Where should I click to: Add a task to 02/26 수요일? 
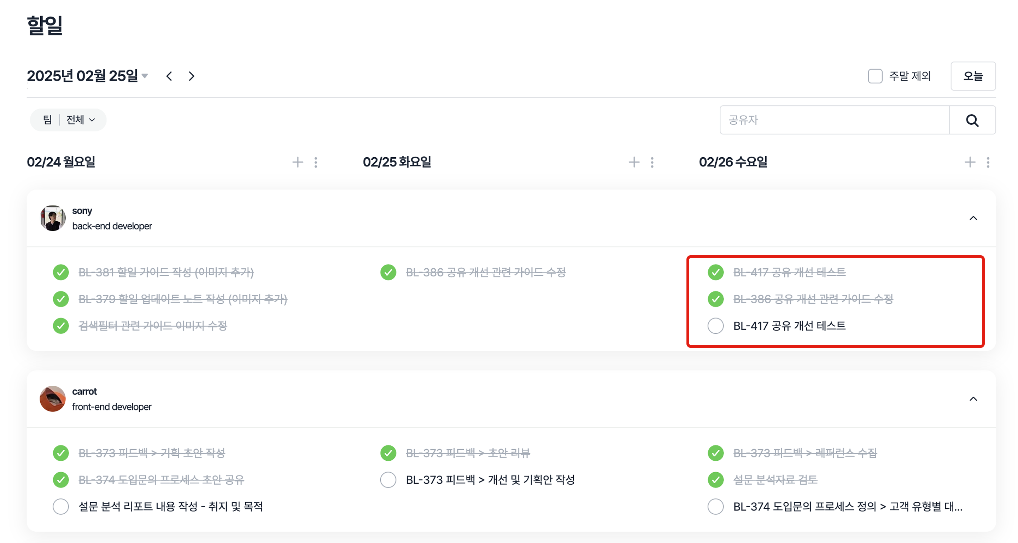tap(970, 162)
